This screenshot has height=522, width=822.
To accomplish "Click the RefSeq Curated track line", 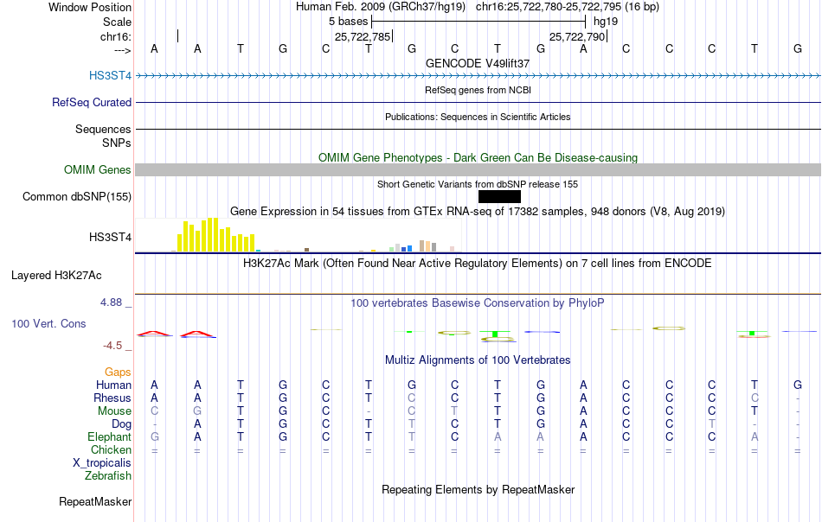I will (478, 103).
